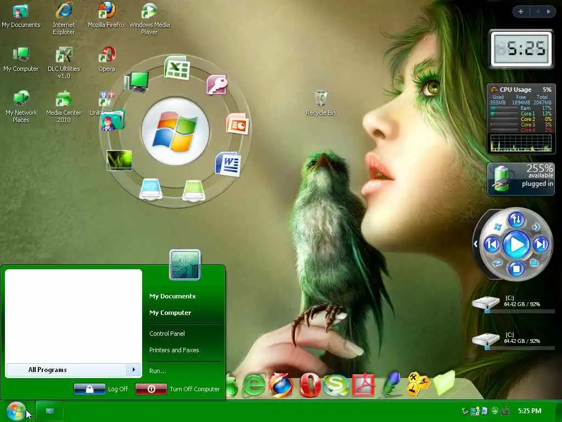Toggle repeat on media widget

[x=497, y=264]
